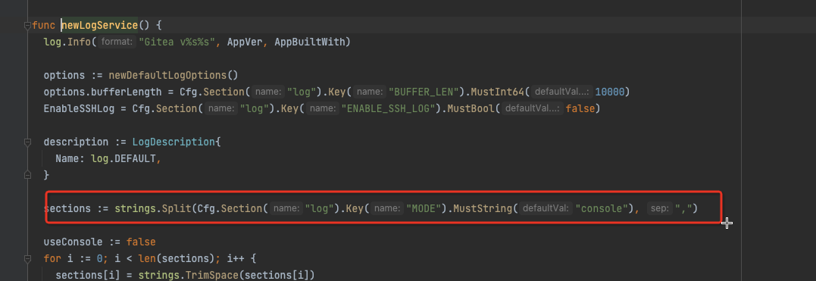Click the format: parameter hint
Image resolution: width=816 pixels, height=281 pixels.
(117, 42)
